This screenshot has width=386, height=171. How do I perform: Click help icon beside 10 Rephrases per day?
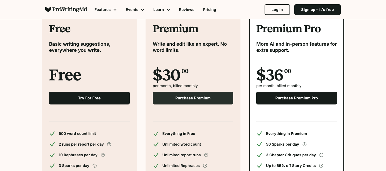click(x=103, y=155)
